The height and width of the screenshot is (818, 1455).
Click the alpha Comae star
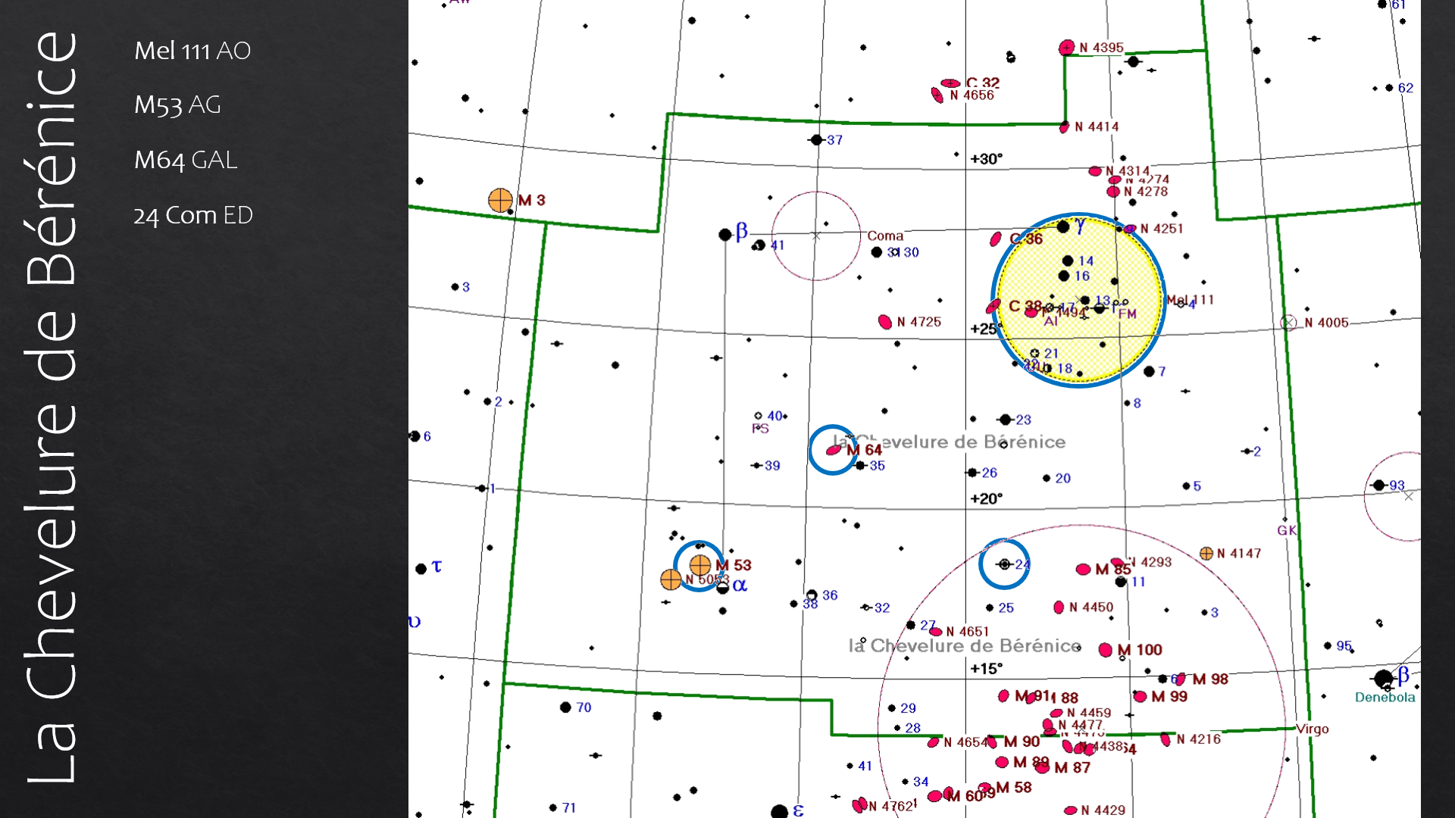723,588
